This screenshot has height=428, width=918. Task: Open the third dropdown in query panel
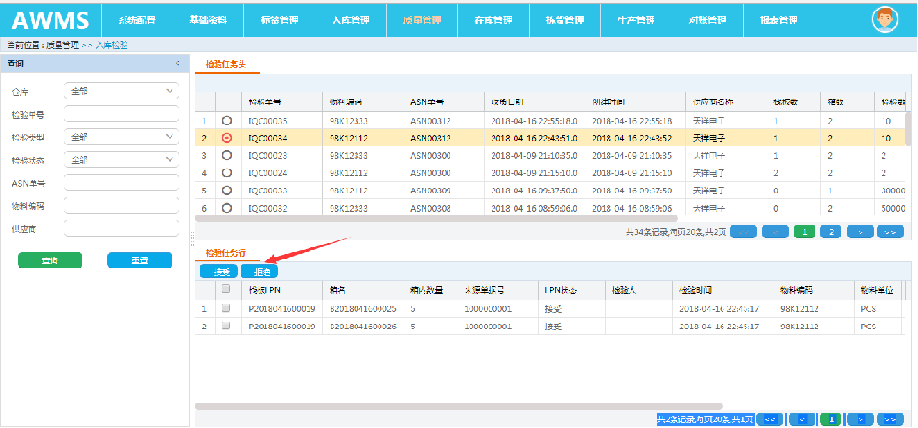122,160
